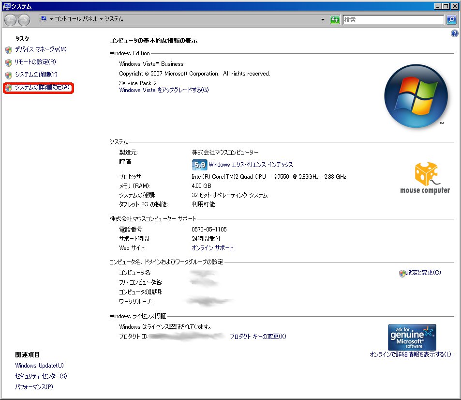The image size is (461, 400).
Task: Click the Windows Vista Business text
Action: [x=151, y=64]
